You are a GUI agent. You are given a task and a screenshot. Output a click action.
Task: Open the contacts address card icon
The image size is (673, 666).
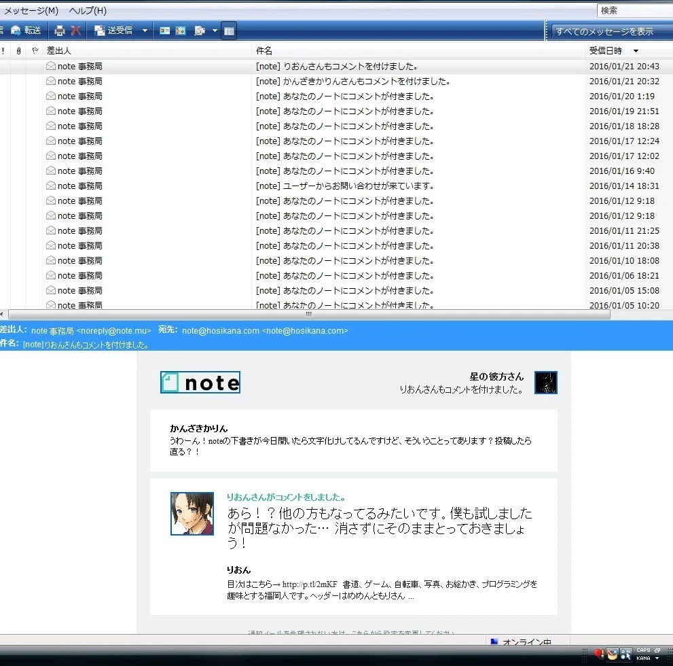tap(165, 31)
